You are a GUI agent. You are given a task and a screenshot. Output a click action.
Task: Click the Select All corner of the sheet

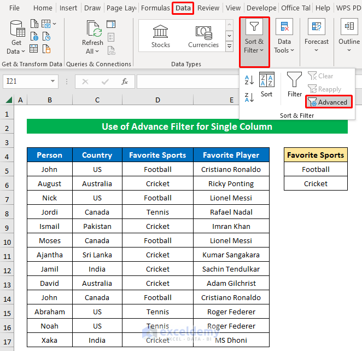pyautogui.click(x=9, y=100)
